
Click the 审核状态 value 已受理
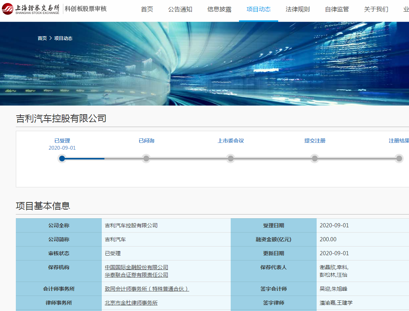(x=113, y=253)
